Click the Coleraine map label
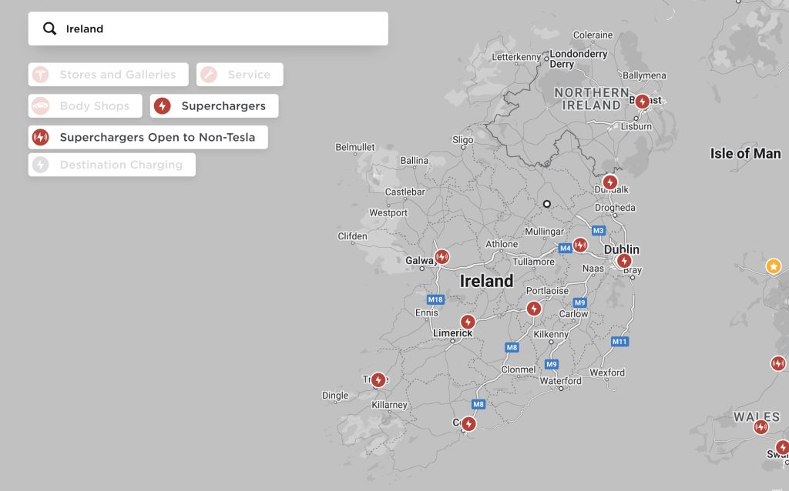 (593, 35)
